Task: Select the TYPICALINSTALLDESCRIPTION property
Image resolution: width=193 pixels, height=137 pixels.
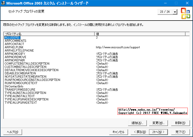Action: (x=25, y=93)
